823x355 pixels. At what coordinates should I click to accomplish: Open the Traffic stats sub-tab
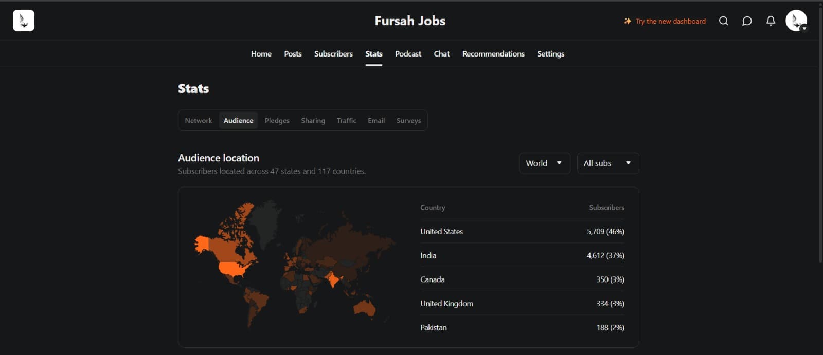346,120
